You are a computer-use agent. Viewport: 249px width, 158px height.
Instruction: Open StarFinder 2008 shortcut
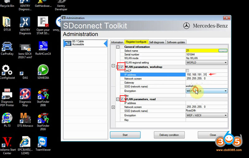click(43, 97)
